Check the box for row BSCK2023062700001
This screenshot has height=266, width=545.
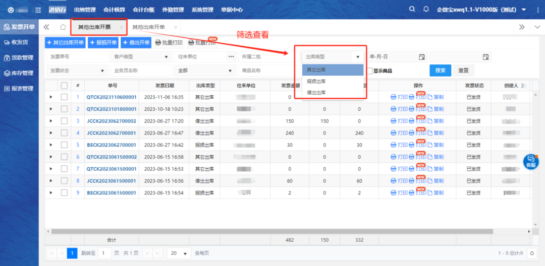[64, 145]
